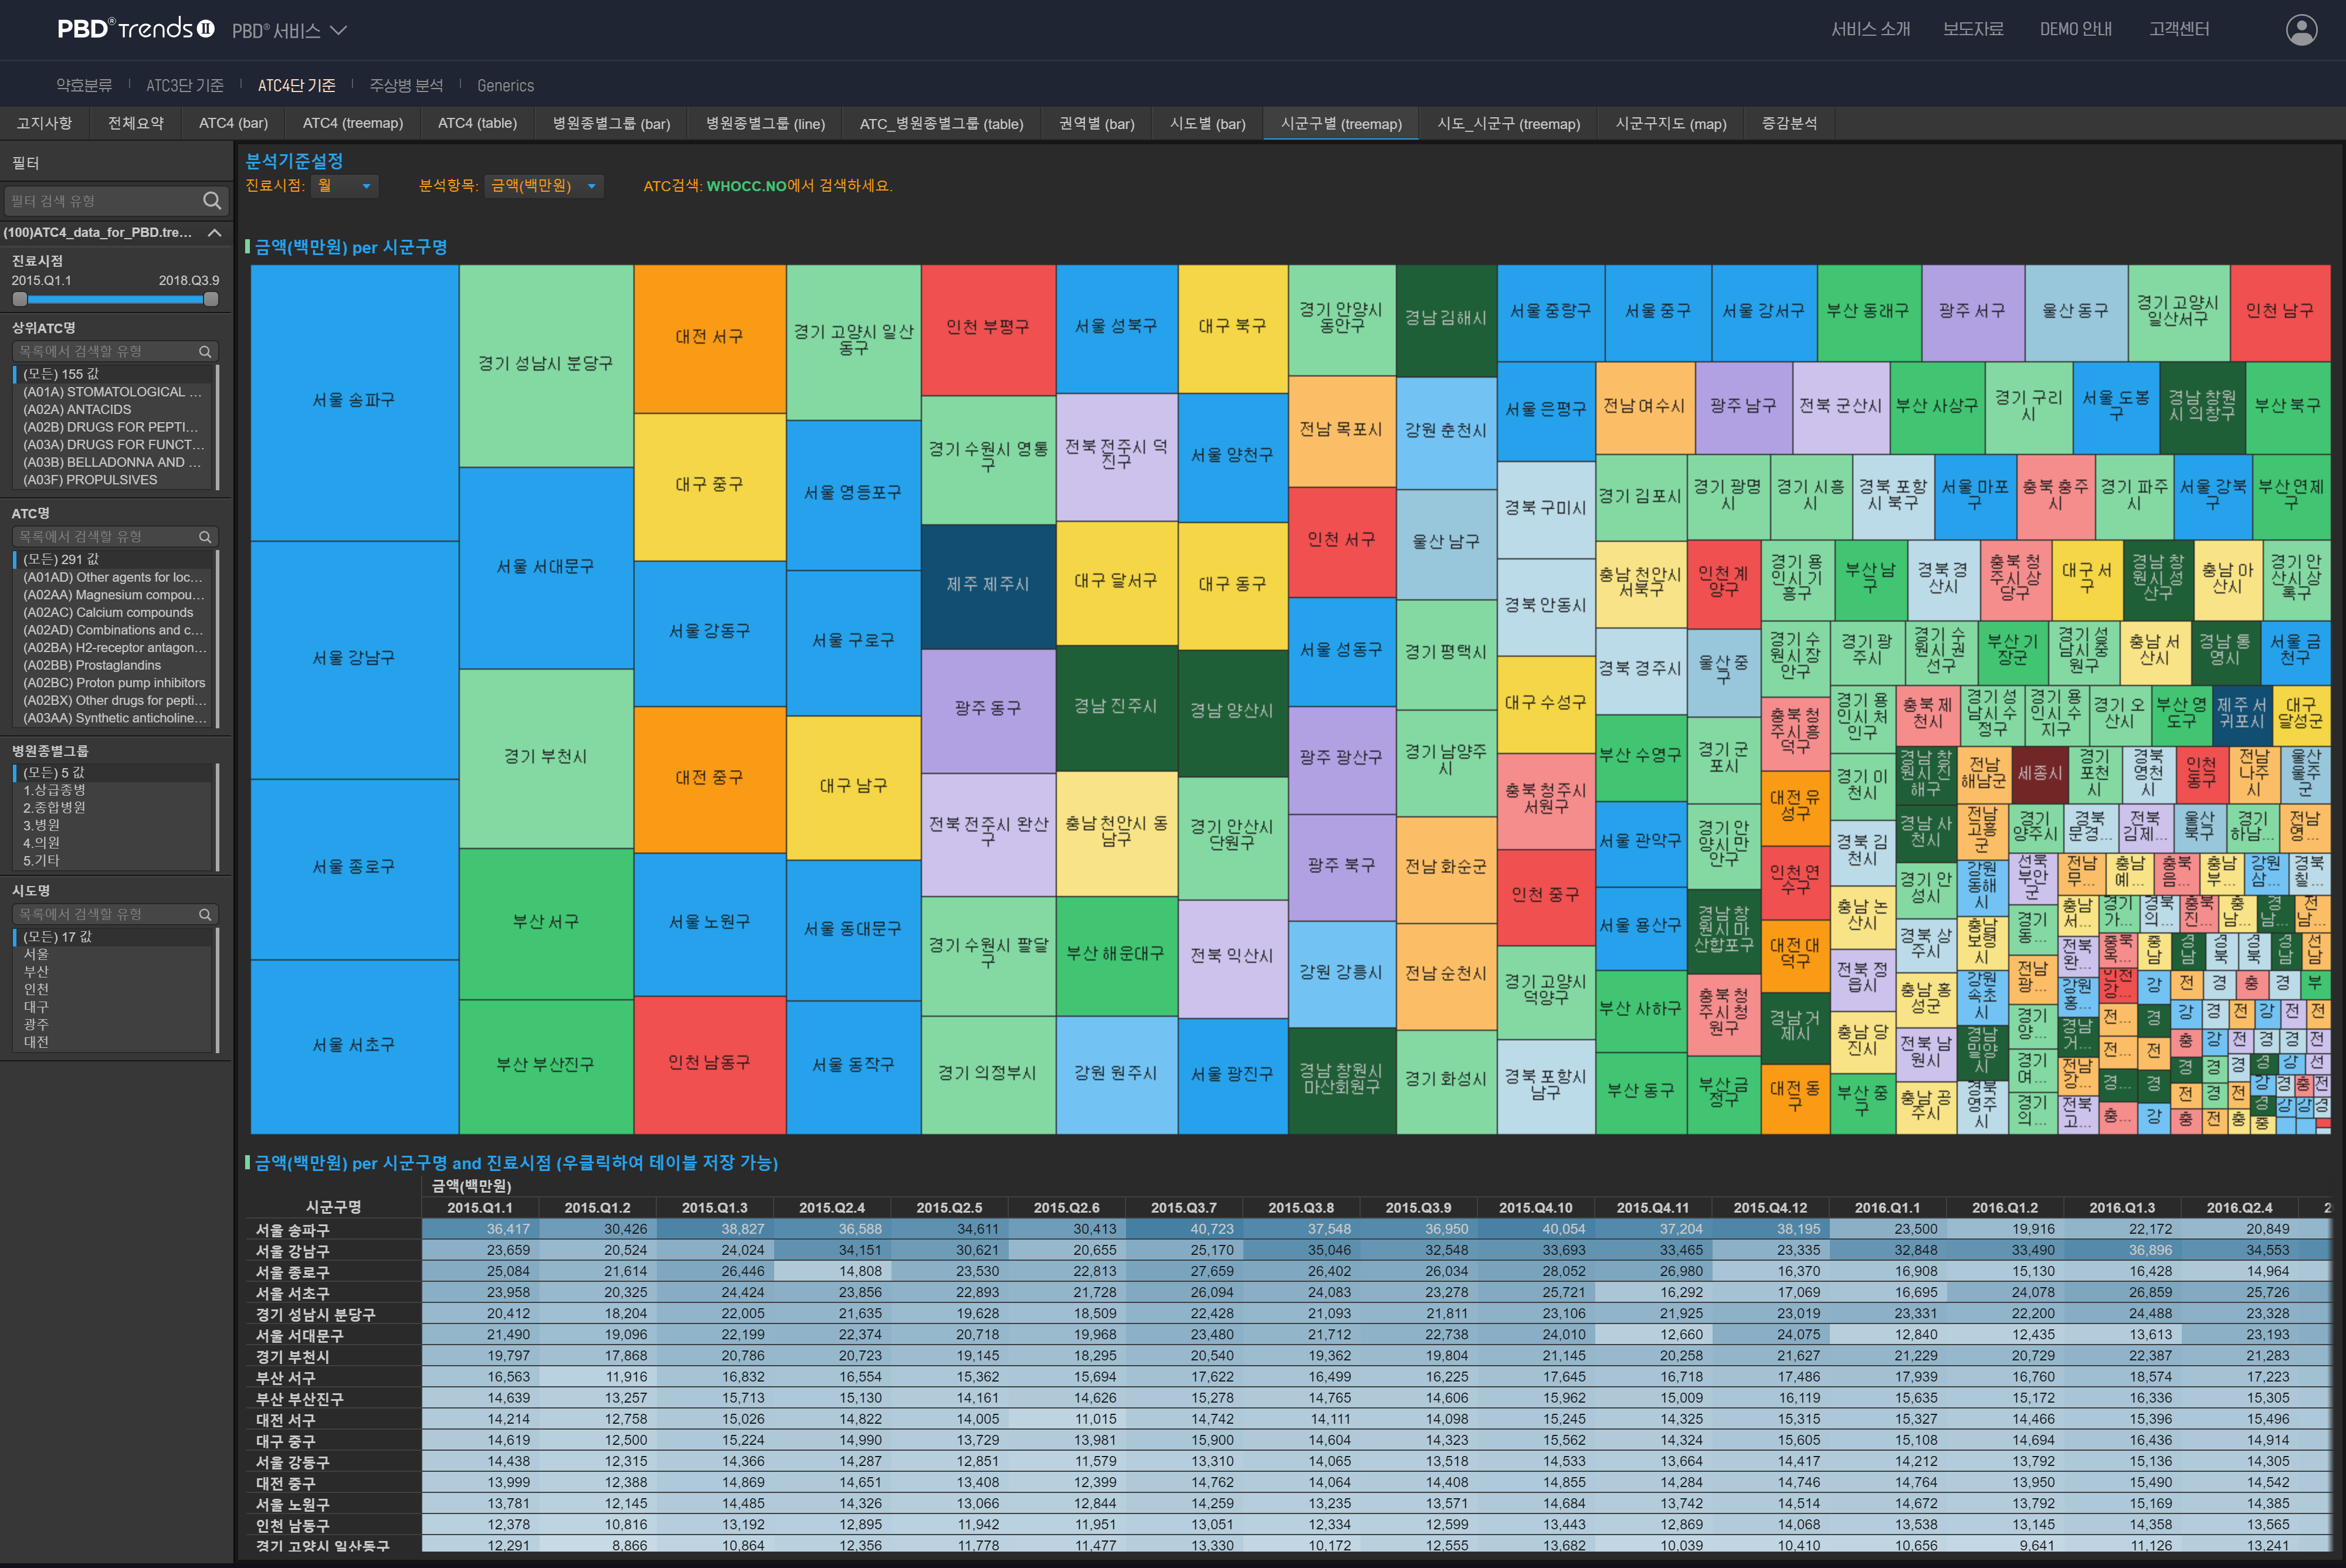Select (A01A) STOMATOLOGICAL filter item
The width and height of the screenshot is (2346, 1568).
(112, 392)
